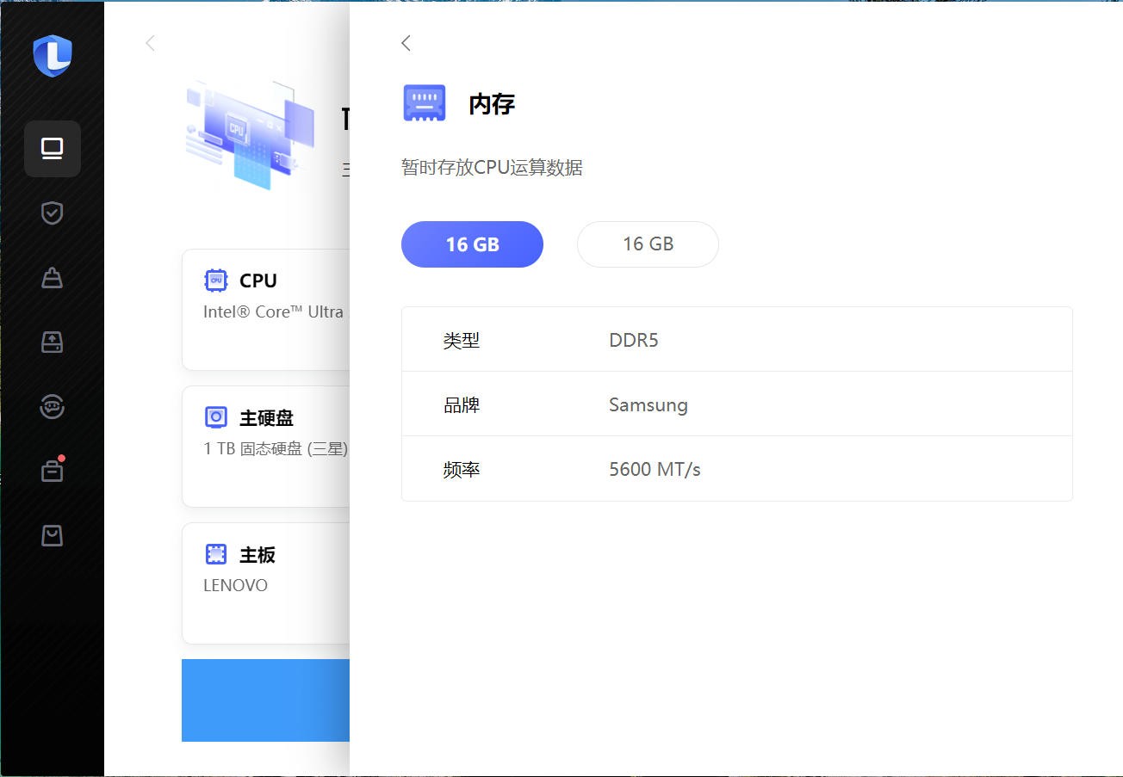
Task: Open the drive update icon in sidebar
Action: (x=53, y=342)
